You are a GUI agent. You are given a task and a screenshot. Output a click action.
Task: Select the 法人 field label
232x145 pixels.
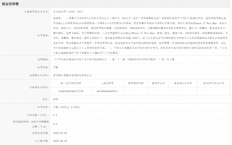pos(46,99)
